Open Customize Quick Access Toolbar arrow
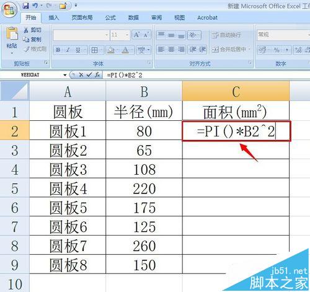This screenshot has height=292, width=310. pos(76,6)
